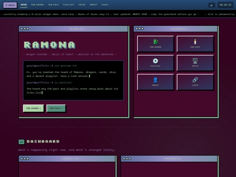Switch to the Playlist nav tab
The width and height of the screenshot is (236, 177).
point(69,5)
